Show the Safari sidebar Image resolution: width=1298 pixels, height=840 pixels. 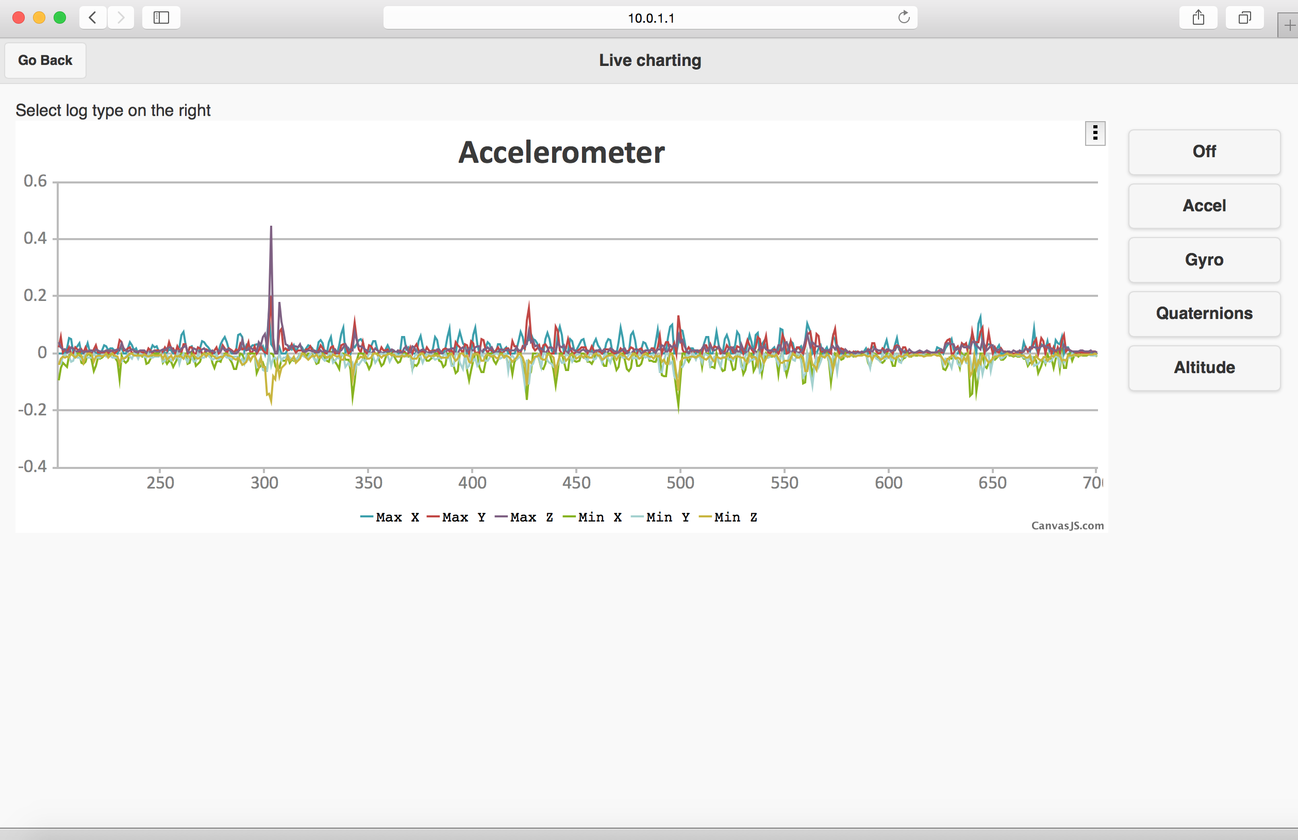click(161, 18)
